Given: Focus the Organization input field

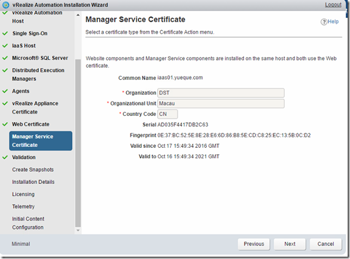Looking at the screenshot, I should tap(221, 93).
